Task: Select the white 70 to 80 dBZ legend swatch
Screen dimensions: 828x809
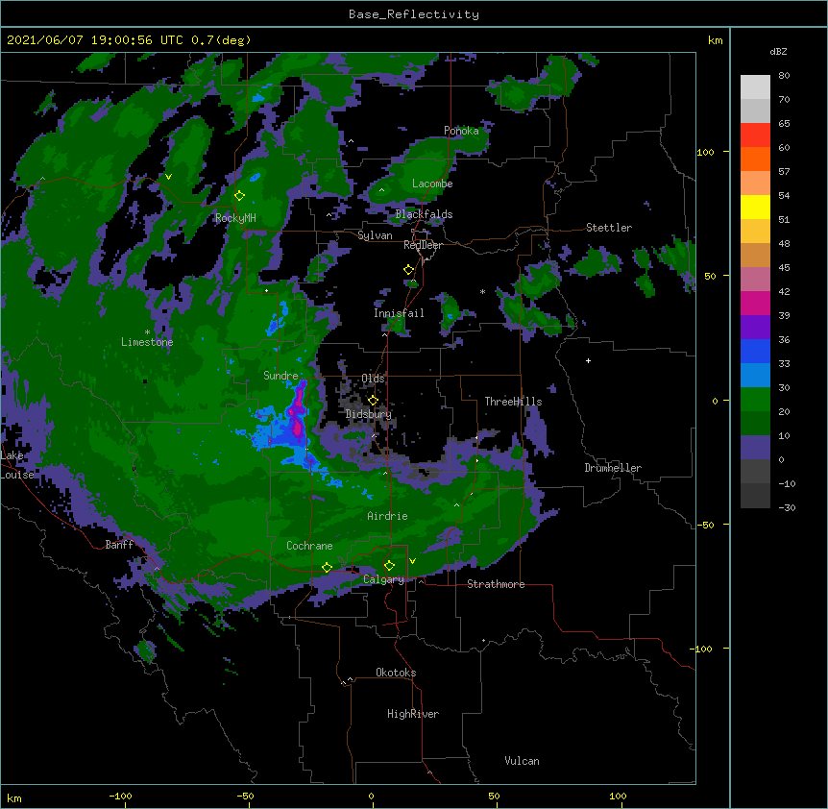Action: click(755, 87)
